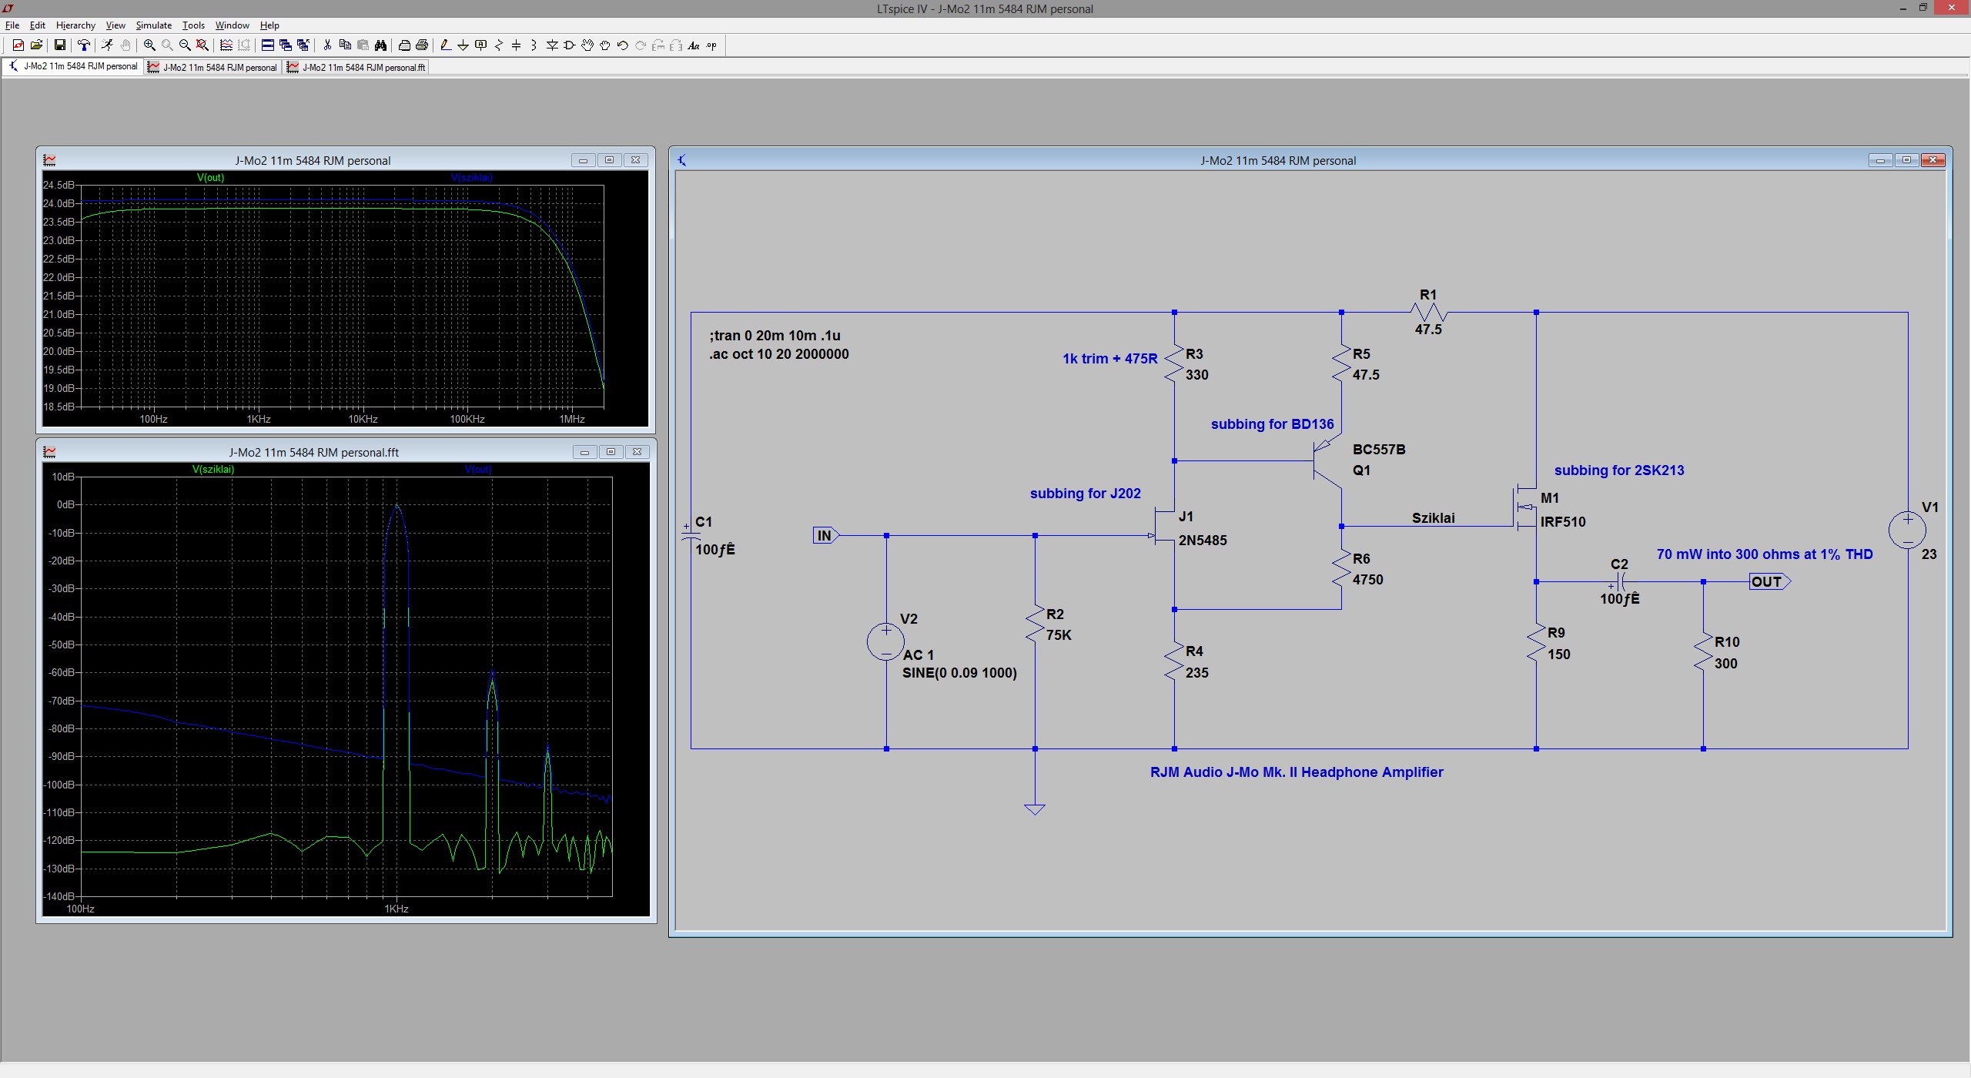
Task: Click the OUT output port label
Action: [x=1770, y=582]
